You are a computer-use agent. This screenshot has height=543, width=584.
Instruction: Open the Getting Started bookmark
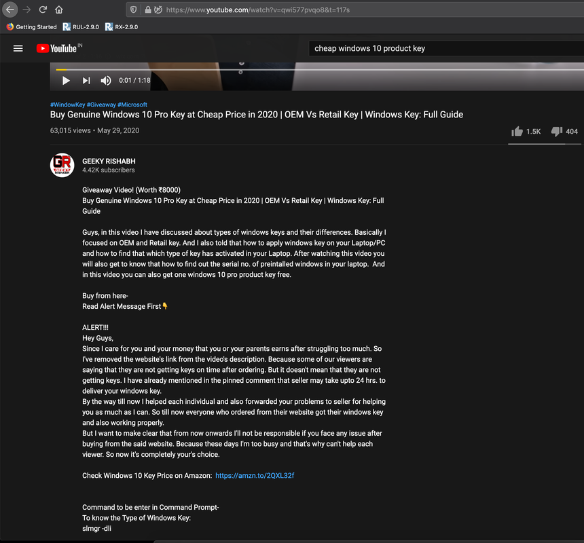pos(32,26)
